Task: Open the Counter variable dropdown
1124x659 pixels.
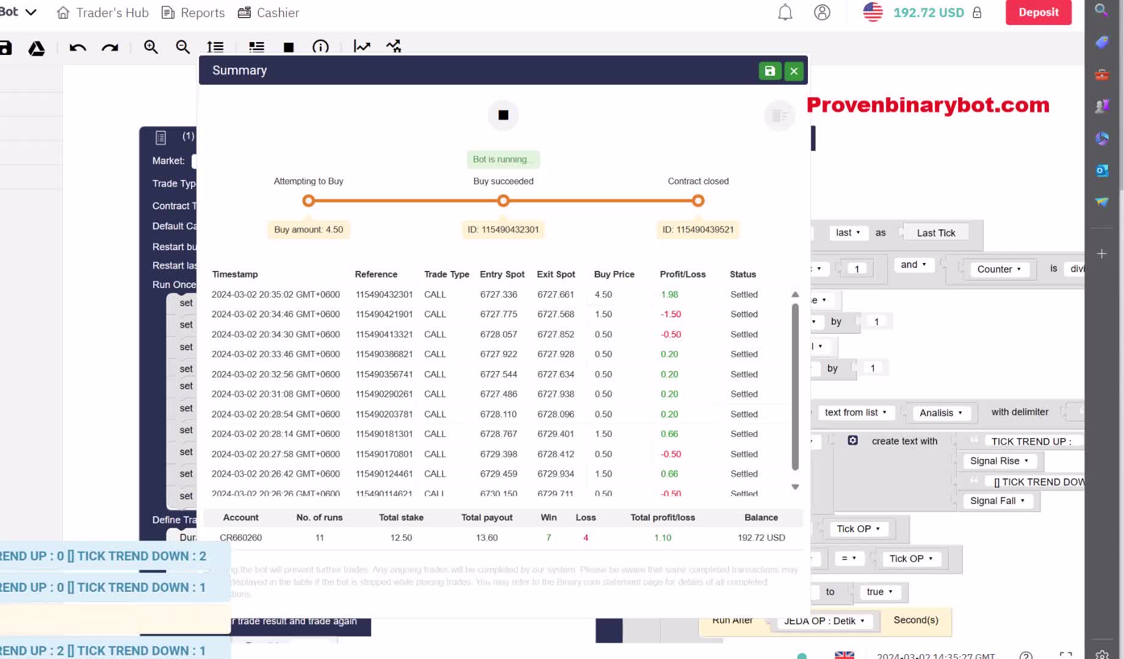Action: (999, 269)
